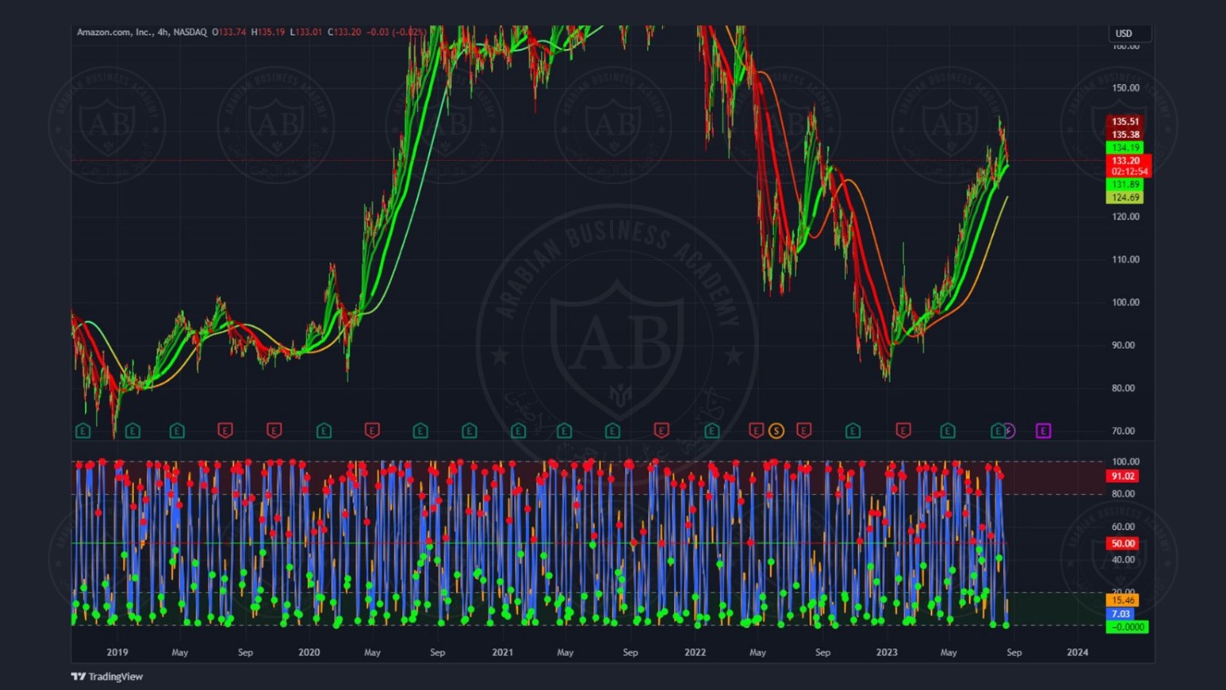Click the L133.01 low value
The width and height of the screenshot is (1226, 690).
306,32
